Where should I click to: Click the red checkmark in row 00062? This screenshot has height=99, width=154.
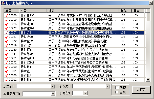tap(7, 41)
